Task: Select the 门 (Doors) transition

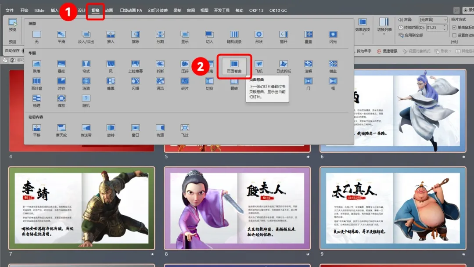Action: (309, 84)
